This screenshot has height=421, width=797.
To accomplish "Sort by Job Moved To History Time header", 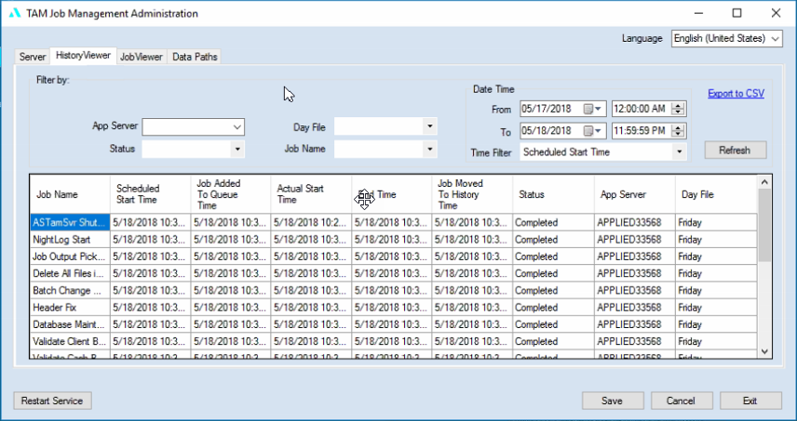I will tap(472, 194).
